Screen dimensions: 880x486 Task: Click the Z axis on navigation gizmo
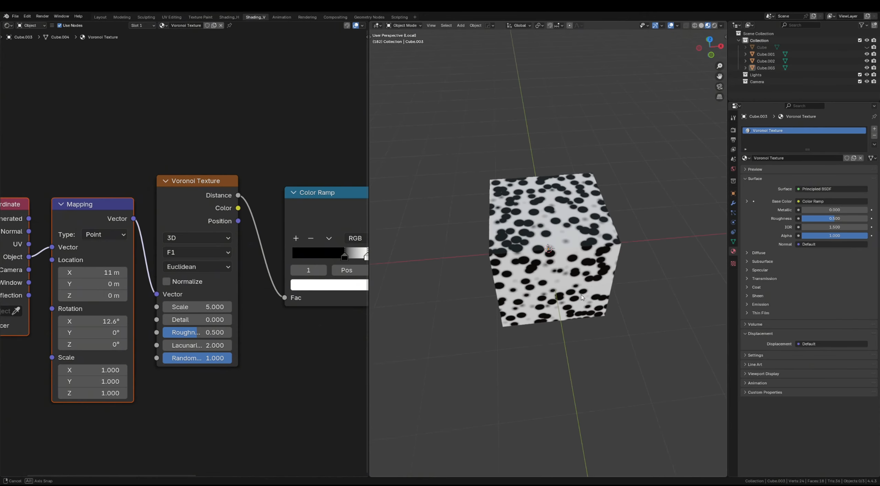click(x=709, y=40)
